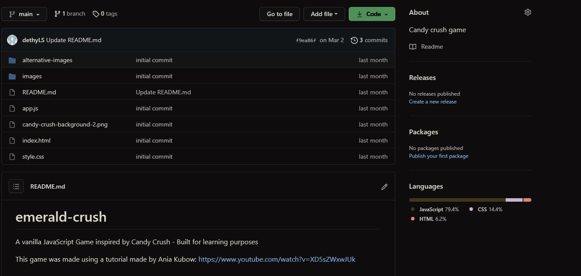Open the alternative-images folder
This screenshot has width=581, height=276.
[48, 60]
